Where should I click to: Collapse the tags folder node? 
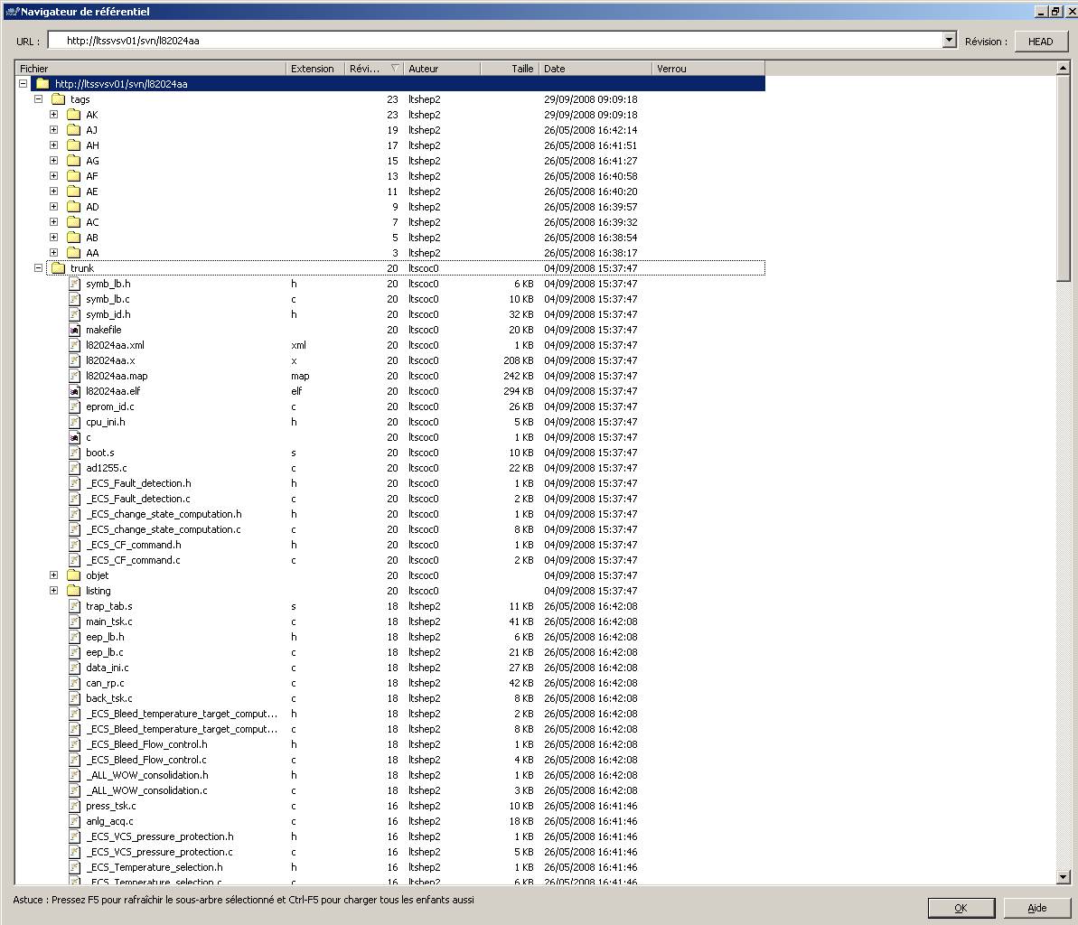39,99
